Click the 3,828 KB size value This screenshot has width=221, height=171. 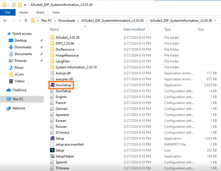click(211, 85)
